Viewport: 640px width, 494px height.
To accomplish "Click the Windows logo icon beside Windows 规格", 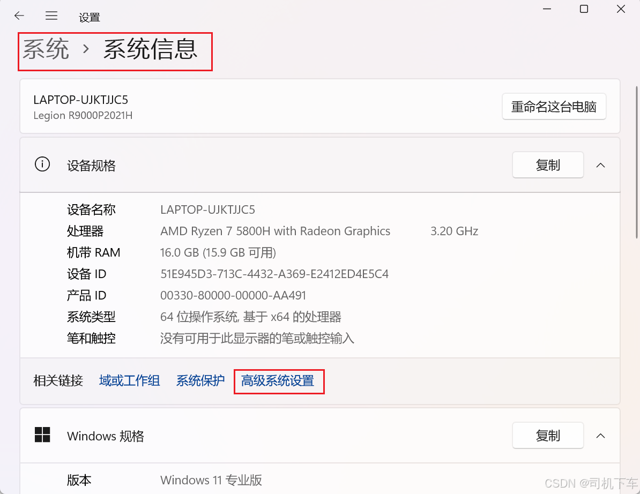I will [x=42, y=435].
